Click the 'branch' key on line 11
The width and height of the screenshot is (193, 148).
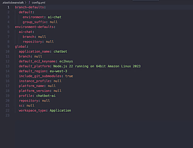pos(25,56)
